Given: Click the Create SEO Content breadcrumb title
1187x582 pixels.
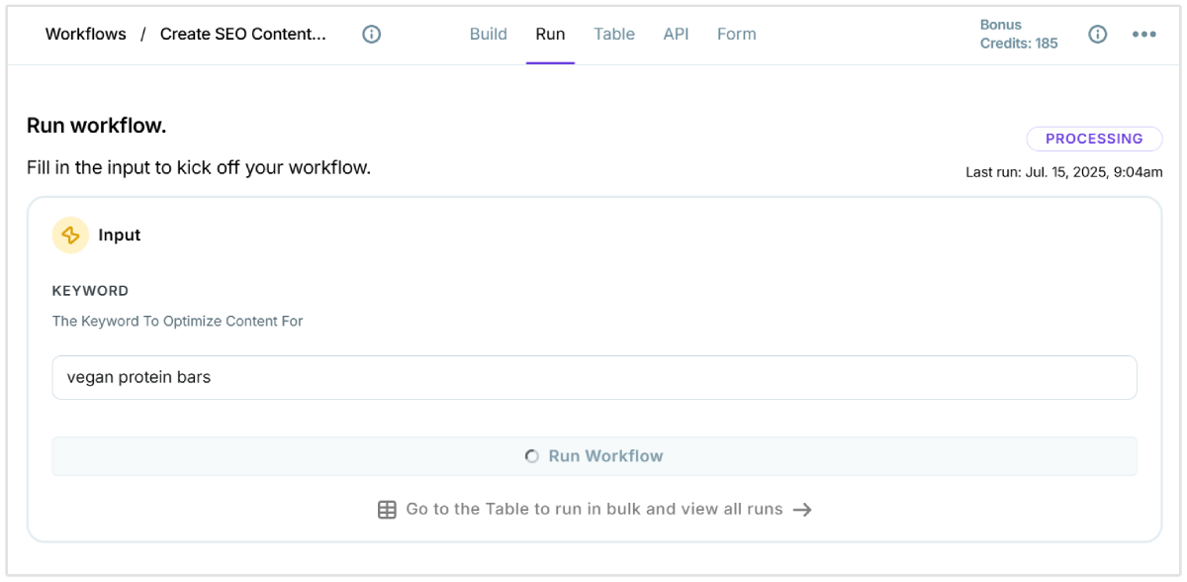Looking at the screenshot, I should [x=242, y=34].
